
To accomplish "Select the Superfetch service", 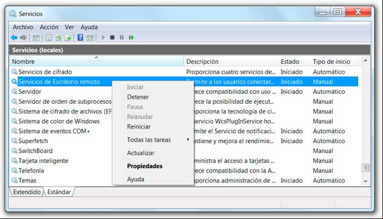I will (x=33, y=141).
